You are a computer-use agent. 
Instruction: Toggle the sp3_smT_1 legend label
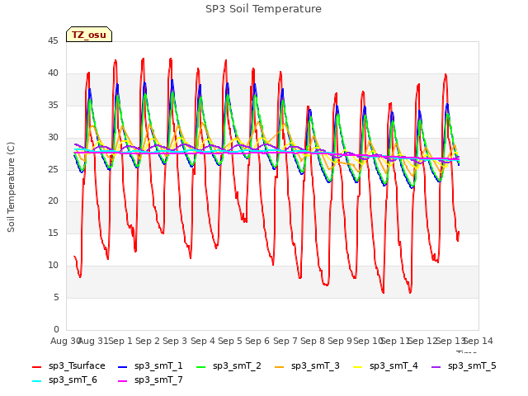pos(158,365)
